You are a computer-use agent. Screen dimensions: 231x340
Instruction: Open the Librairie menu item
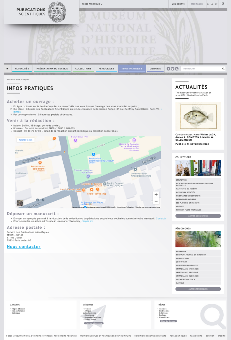coord(155,69)
